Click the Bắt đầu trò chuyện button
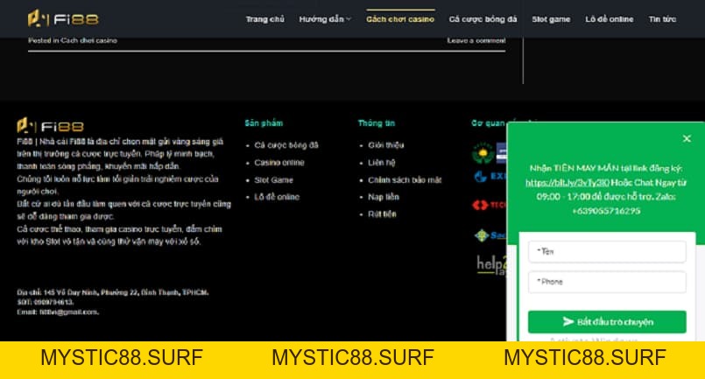 click(x=607, y=322)
